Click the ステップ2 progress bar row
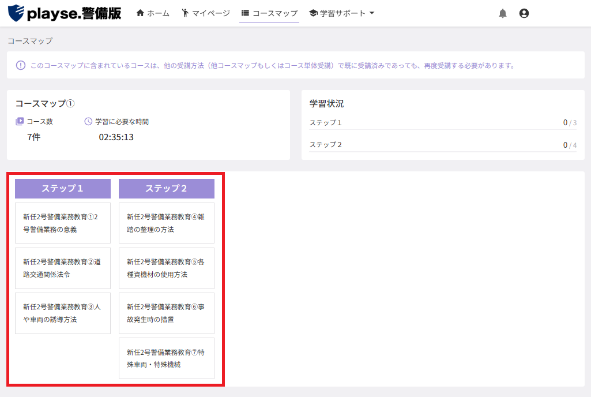 pyautogui.click(x=443, y=145)
